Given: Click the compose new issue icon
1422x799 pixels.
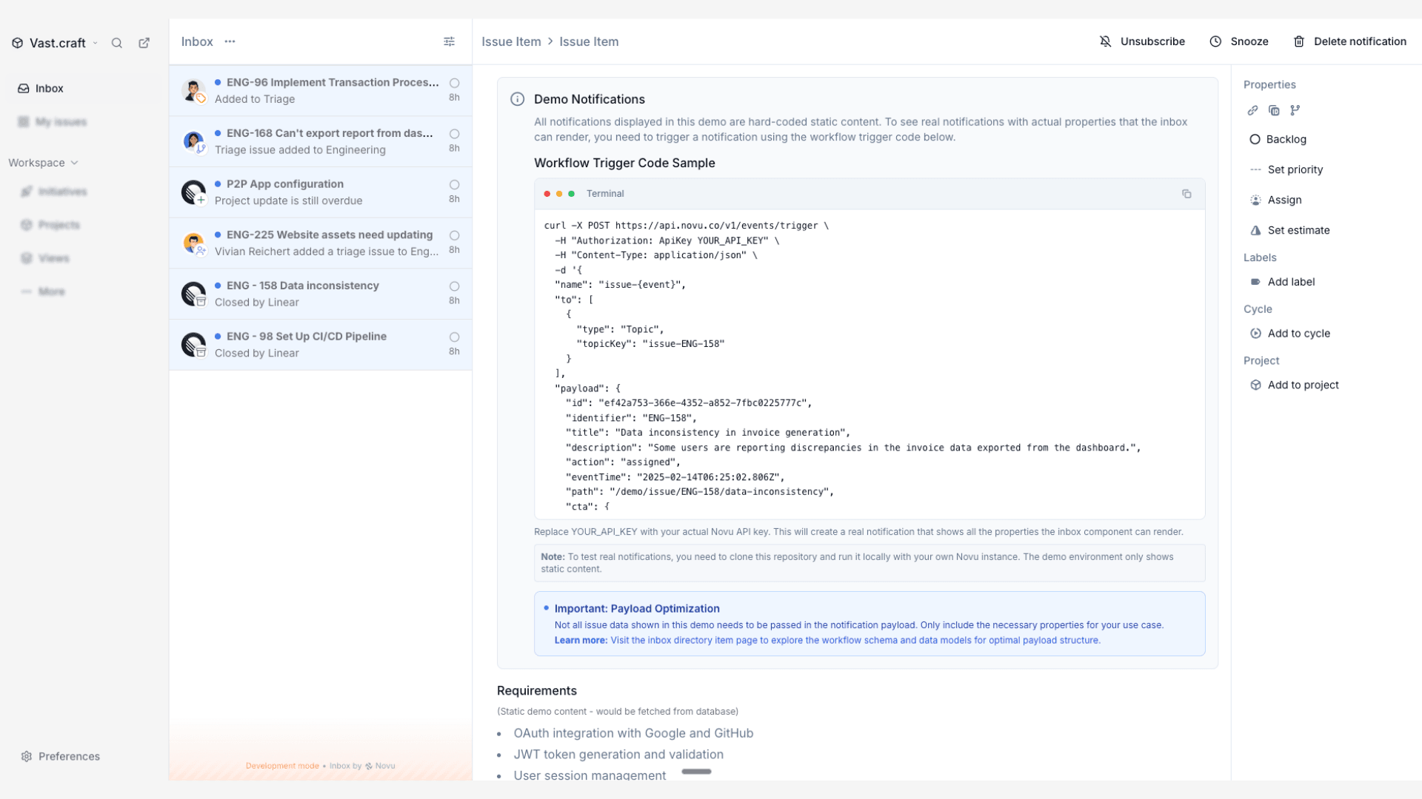Looking at the screenshot, I should tap(144, 43).
